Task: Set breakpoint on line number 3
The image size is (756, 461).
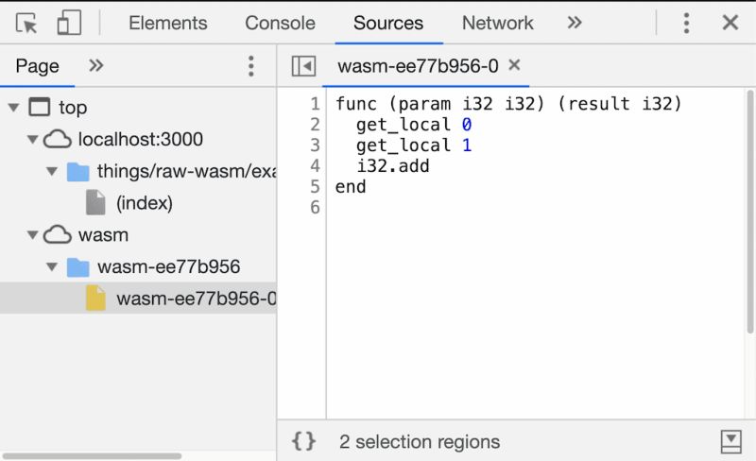Action: (x=315, y=145)
